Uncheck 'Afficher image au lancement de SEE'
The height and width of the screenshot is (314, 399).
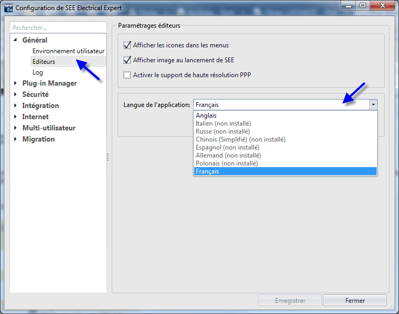pyautogui.click(x=127, y=60)
